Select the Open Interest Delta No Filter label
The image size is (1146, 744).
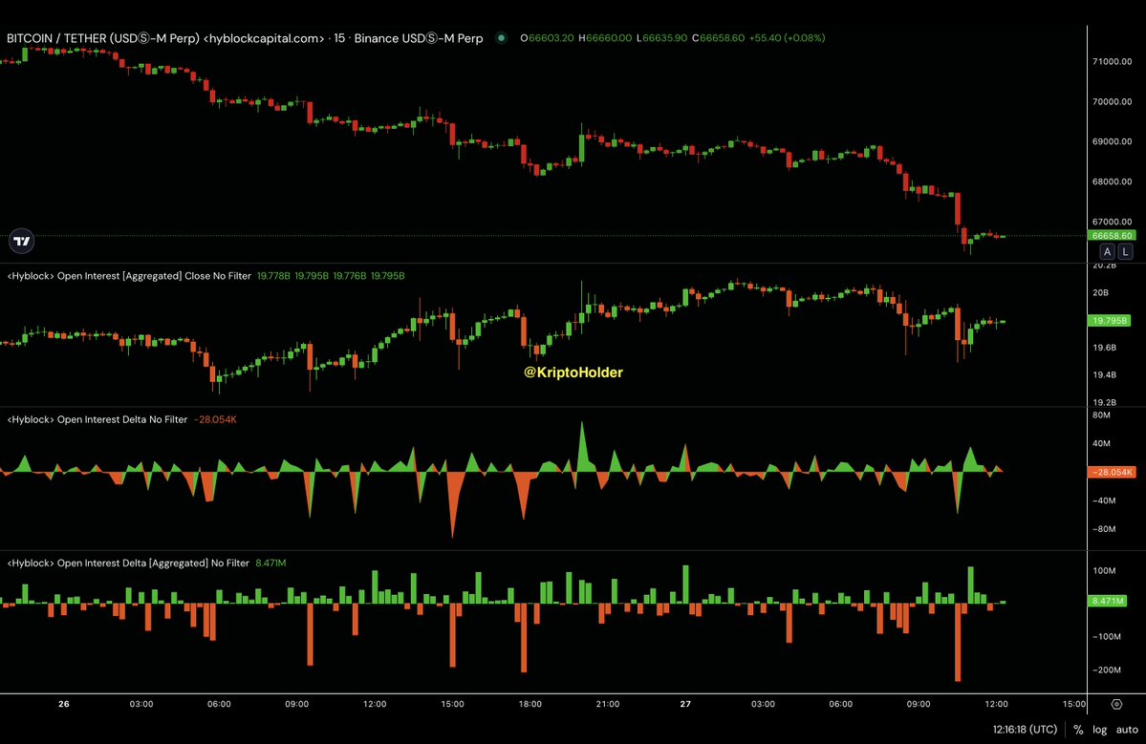pyautogui.click(x=97, y=420)
